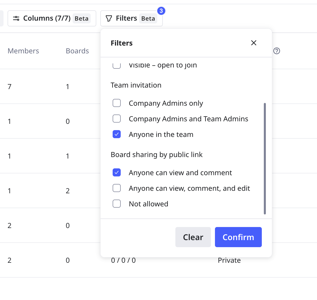Image resolution: width=317 pixels, height=300 pixels.
Task: Select the '0 / 0 / 0' cell
Action: [123, 260]
